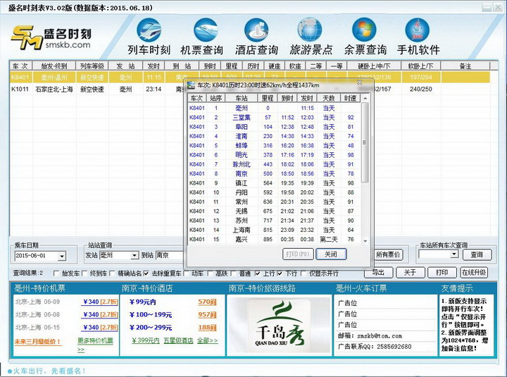Screen dimensions: 507x377
Task: Open 五星级酒店 link
Action: (178, 341)
